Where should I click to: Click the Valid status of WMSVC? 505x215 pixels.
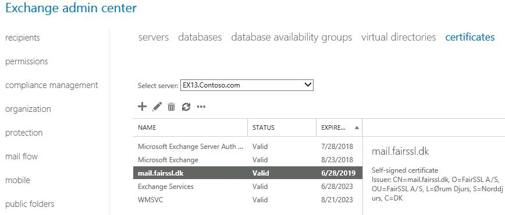pos(260,199)
